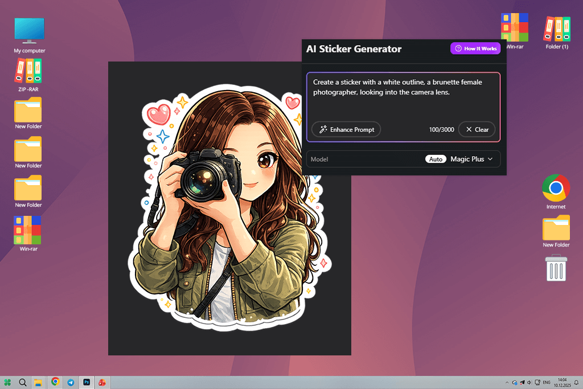Image resolution: width=583 pixels, height=389 pixels.
Task: Show hidden tray icons chevron
Action: (x=507, y=382)
